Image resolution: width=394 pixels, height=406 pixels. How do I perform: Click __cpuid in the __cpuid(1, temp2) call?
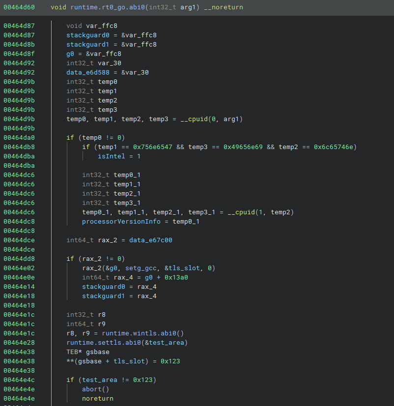click(x=241, y=212)
